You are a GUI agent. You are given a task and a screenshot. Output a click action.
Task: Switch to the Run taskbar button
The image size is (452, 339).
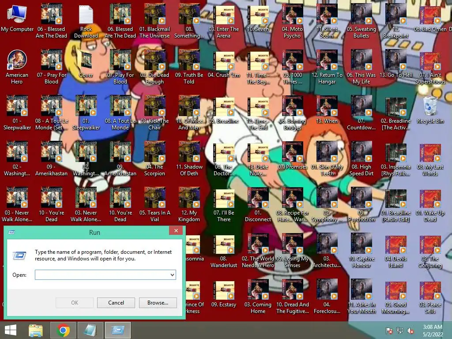click(x=117, y=330)
